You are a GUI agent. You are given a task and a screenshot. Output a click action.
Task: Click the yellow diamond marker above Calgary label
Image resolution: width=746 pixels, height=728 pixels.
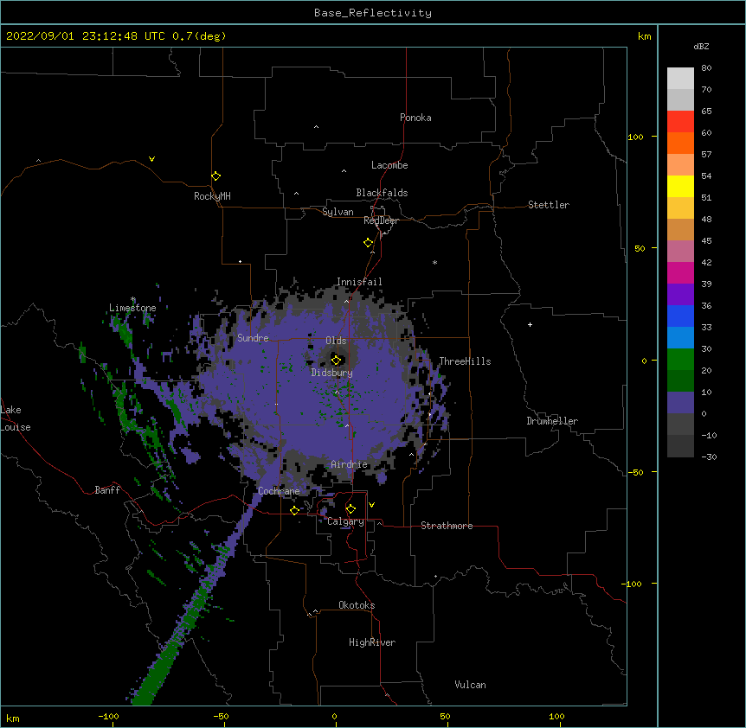[350, 509]
